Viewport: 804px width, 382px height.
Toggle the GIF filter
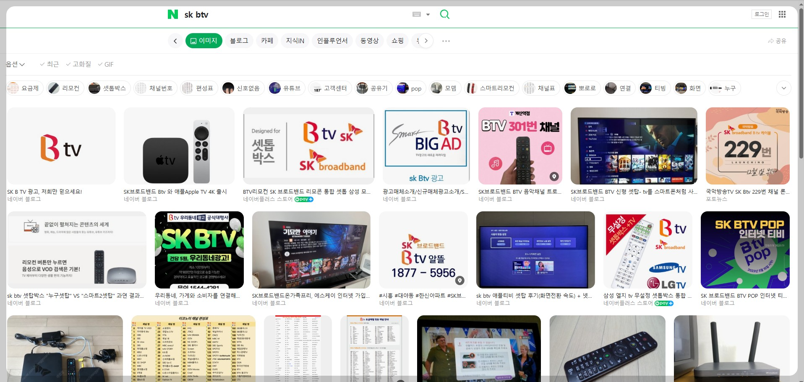pos(106,64)
